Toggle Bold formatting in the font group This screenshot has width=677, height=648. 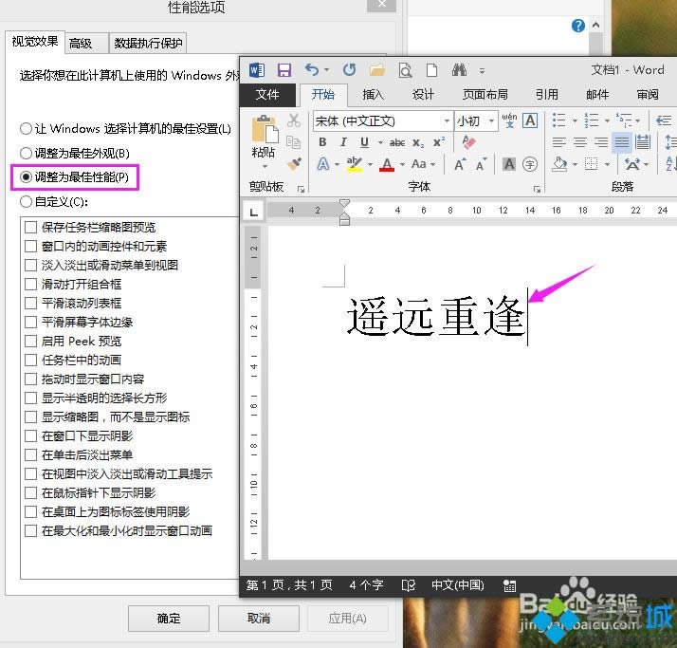tap(322, 142)
